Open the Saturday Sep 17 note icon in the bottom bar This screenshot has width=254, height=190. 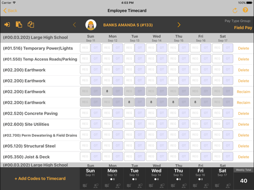(217, 185)
